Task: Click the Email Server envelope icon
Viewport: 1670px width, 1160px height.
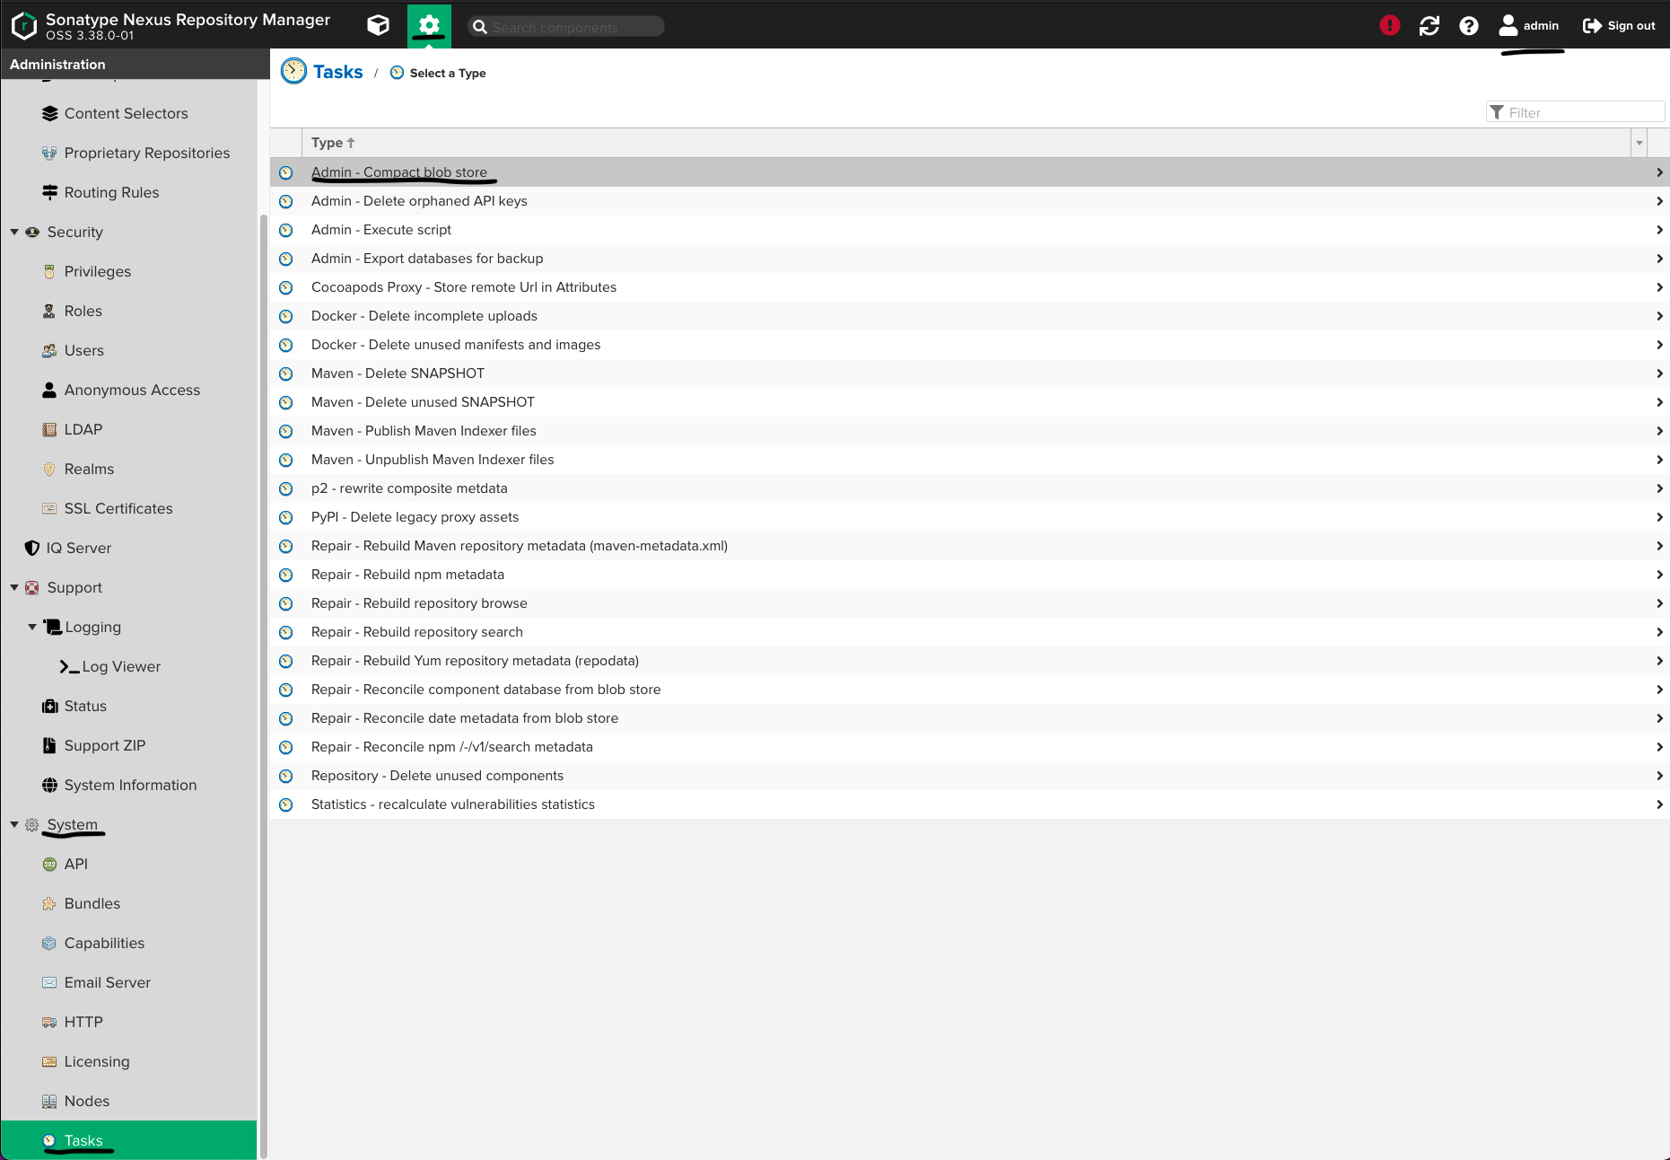Action: click(x=49, y=982)
